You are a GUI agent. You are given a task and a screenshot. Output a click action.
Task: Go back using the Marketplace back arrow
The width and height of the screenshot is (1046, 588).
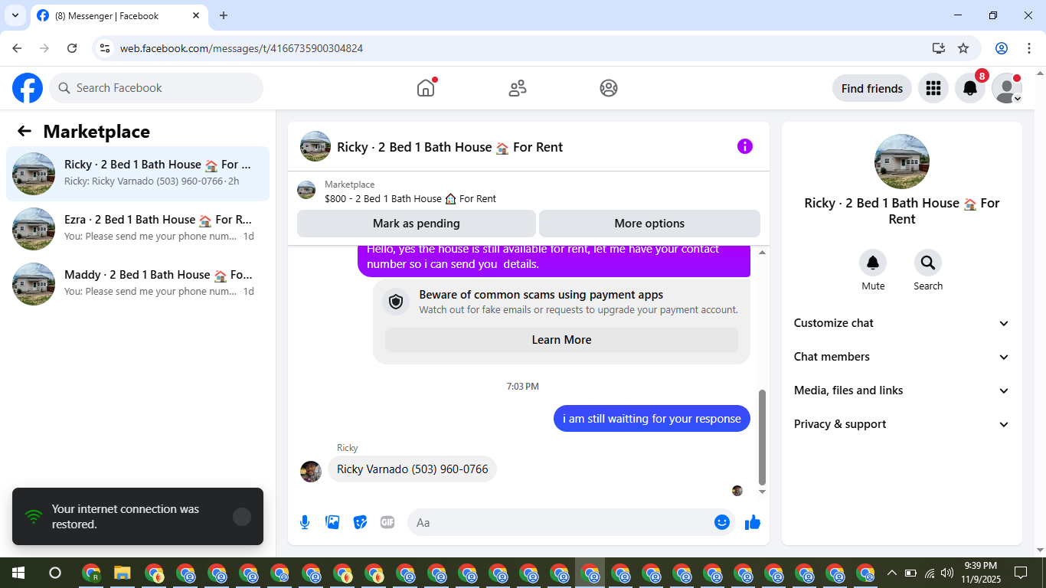click(25, 131)
